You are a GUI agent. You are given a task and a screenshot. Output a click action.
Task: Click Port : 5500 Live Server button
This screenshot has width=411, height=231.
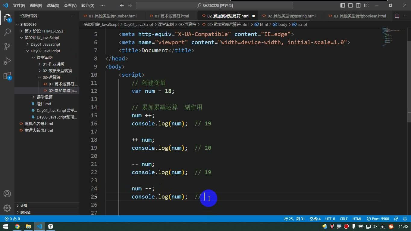378,219
